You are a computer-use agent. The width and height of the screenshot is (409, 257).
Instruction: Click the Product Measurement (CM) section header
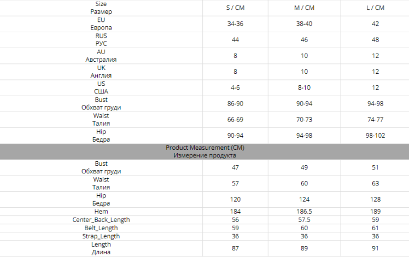point(204,151)
